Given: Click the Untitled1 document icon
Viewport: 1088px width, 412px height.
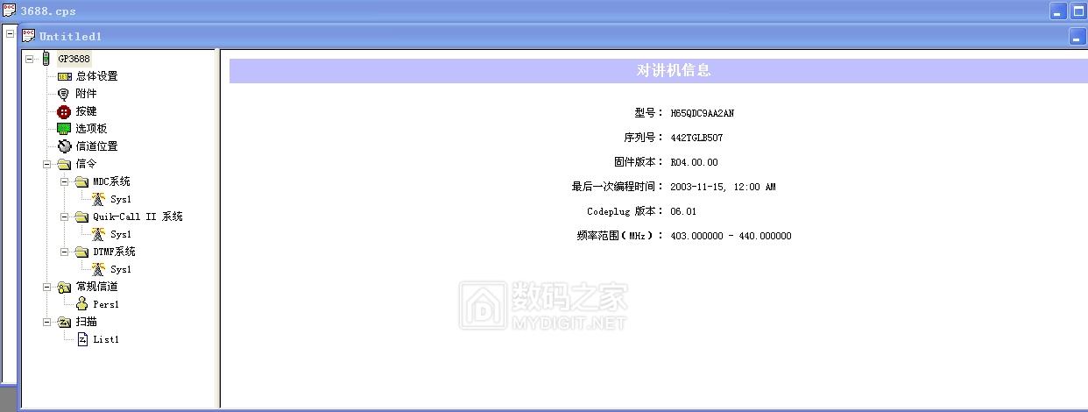Looking at the screenshot, I should pyautogui.click(x=29, y=36).
